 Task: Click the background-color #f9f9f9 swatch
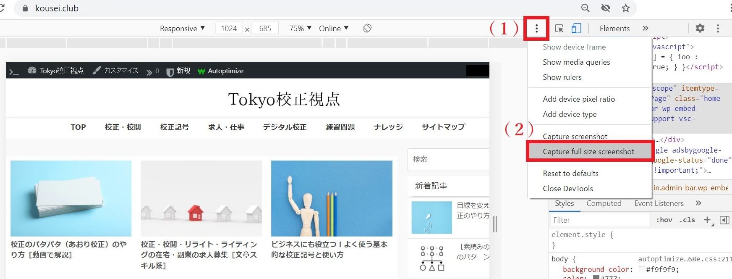click(642, 269)
